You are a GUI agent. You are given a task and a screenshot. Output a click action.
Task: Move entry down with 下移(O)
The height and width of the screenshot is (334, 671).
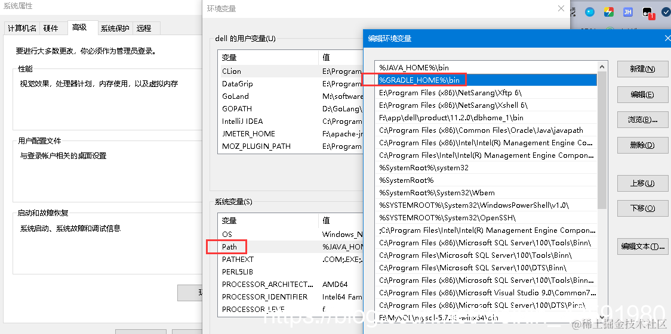[642, 208]
